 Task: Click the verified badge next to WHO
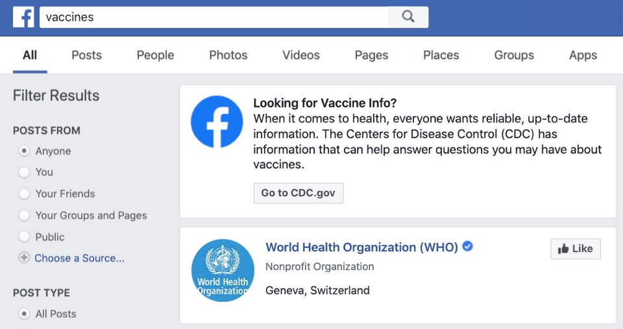point(468,246)
